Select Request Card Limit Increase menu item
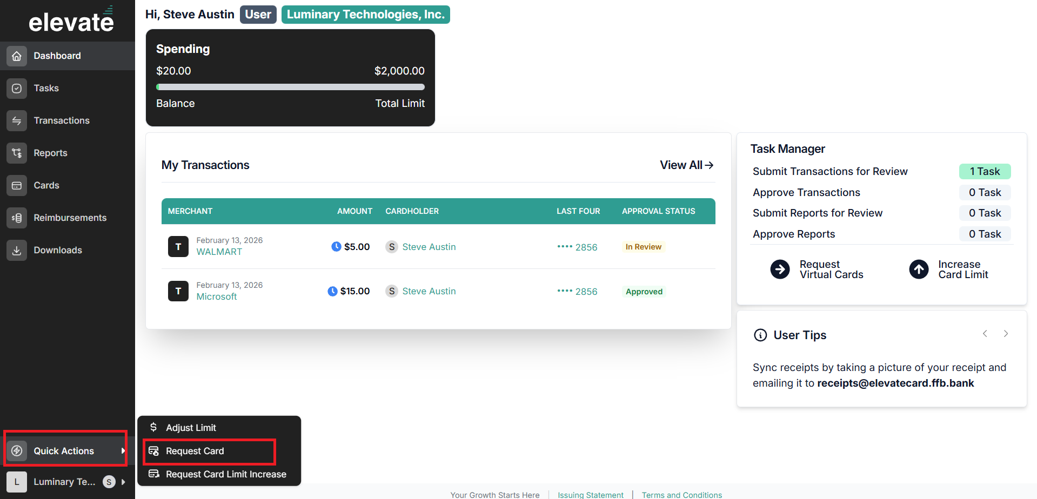This screenshot has width=1037, height=499. click(219, 474)
